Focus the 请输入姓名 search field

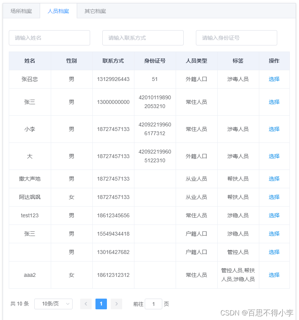(49, 38)
